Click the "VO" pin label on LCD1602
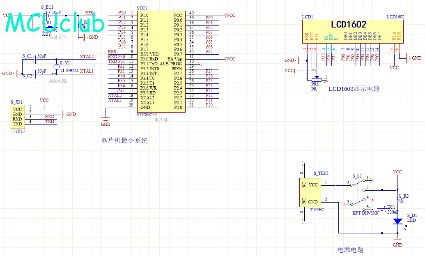 [x=316, y=37]
